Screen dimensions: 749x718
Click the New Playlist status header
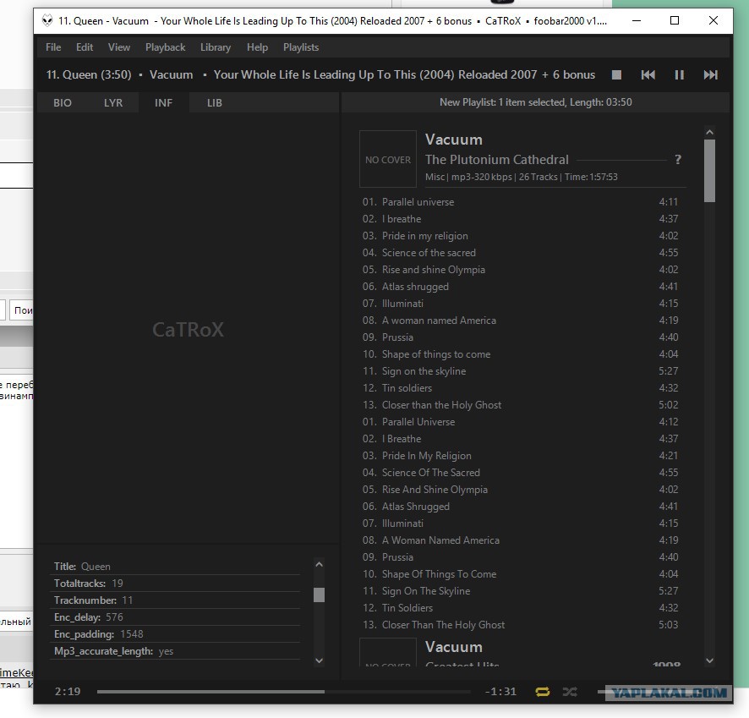click(535, 102)
